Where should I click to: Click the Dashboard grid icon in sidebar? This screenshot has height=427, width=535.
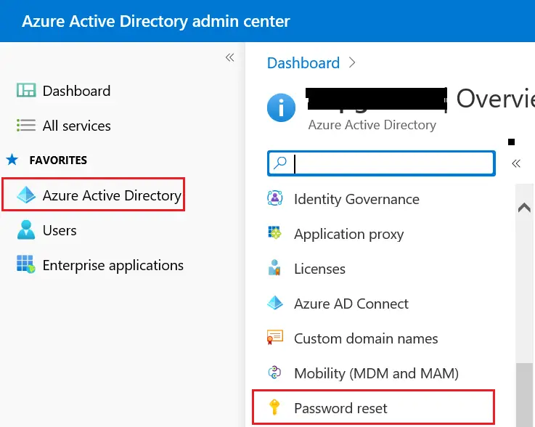[x=26, y=91]
